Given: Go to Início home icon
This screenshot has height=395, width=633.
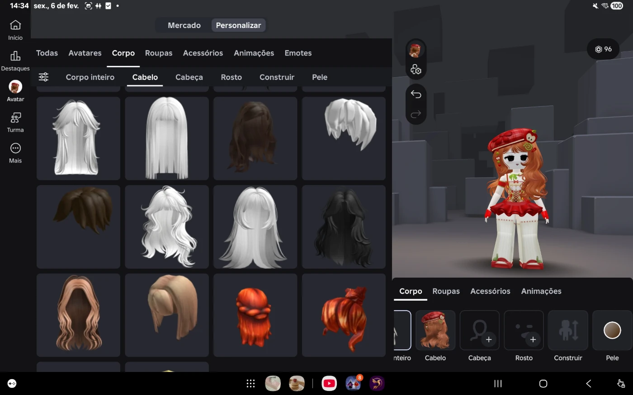Looking at the screenshot, I should [15, 30].
